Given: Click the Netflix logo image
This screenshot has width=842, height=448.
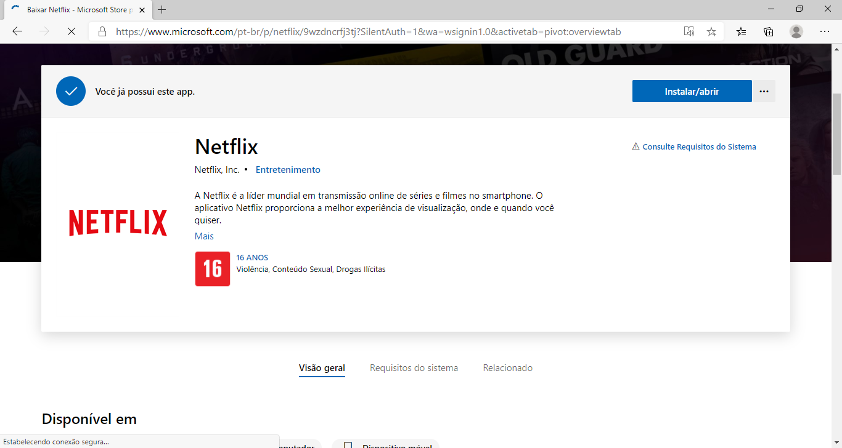Looking at the screenshot, I should pyautogui.click(x=118, y=223).
